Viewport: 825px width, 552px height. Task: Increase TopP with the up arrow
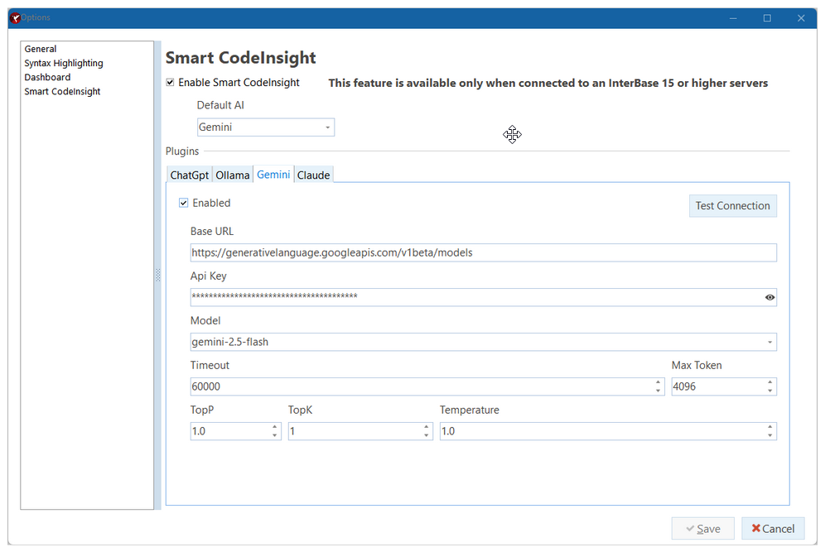pos(275,427)
